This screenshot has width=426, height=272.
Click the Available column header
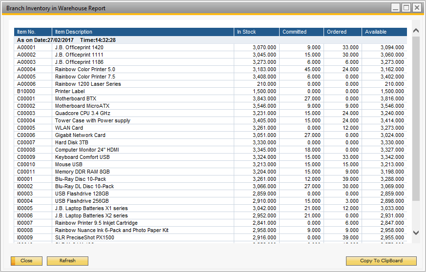pos(385,32)
